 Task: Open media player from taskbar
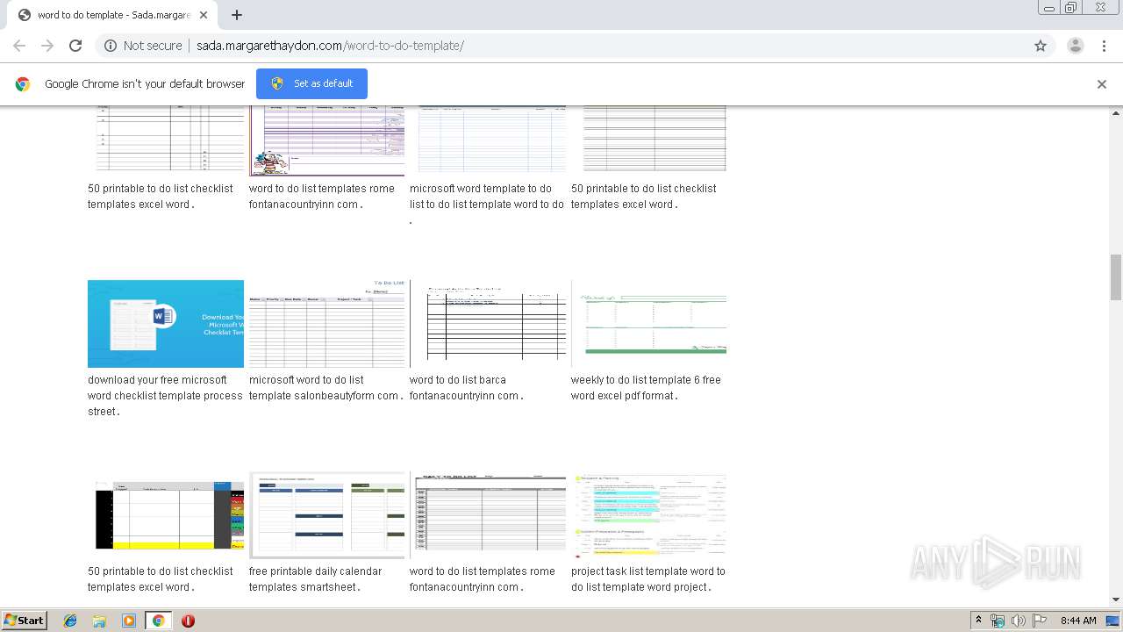click(129, 621)
